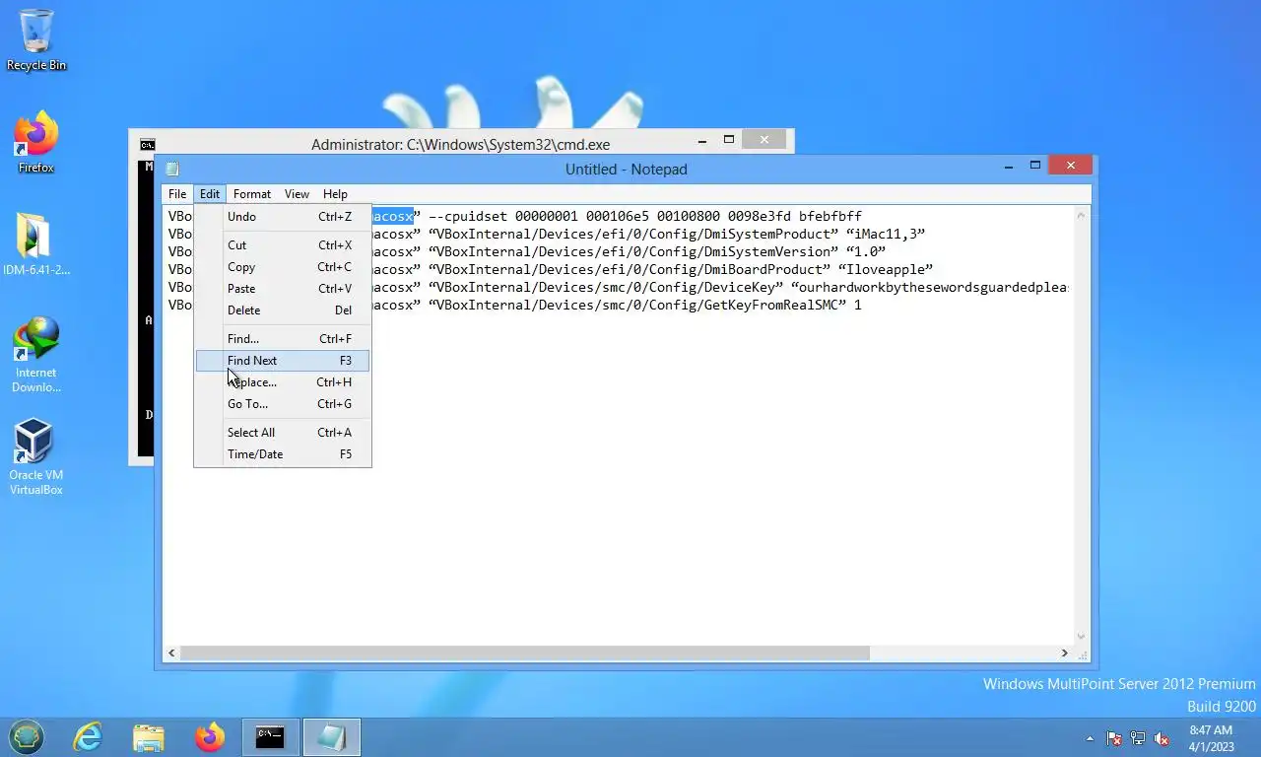Screen dimensions: 1261x757
Task: Click the Action Center flag tray icon
Action: click(x=1114, y=738)
